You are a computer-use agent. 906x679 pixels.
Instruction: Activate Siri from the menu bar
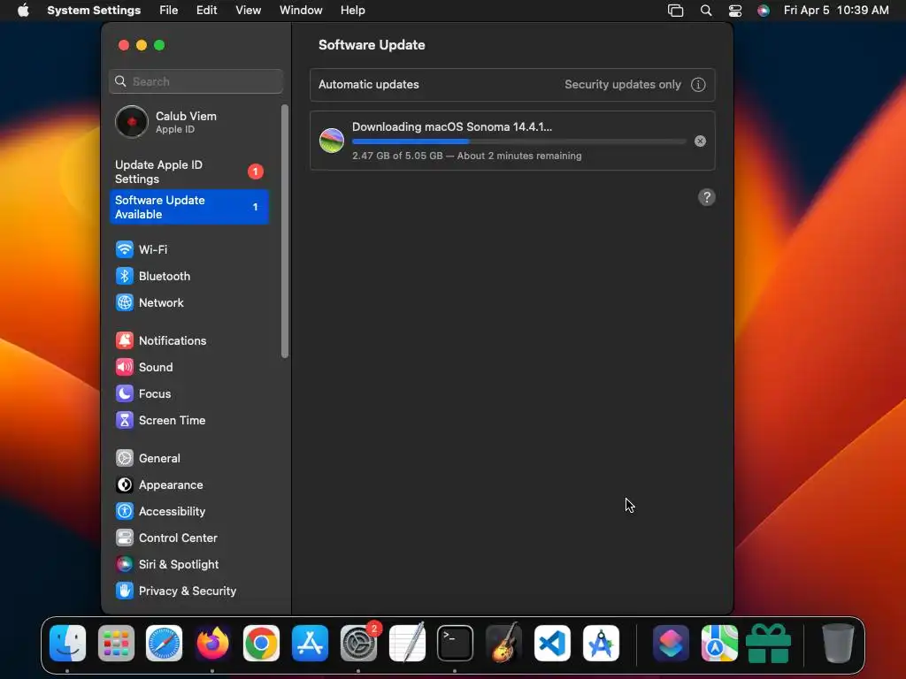(x=764, y=11)
